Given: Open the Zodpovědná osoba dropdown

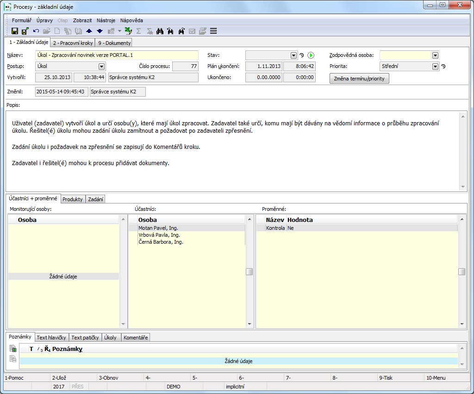Looking at the screenshot, I should coord(435,55).
